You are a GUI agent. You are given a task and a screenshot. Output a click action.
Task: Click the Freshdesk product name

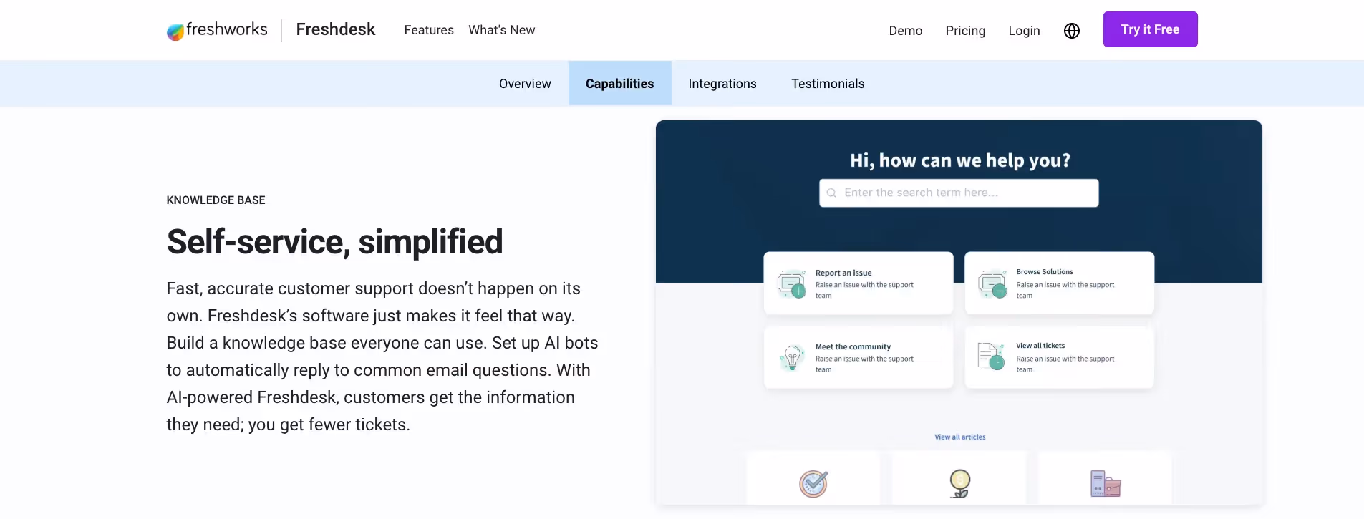tap(336, 29)
